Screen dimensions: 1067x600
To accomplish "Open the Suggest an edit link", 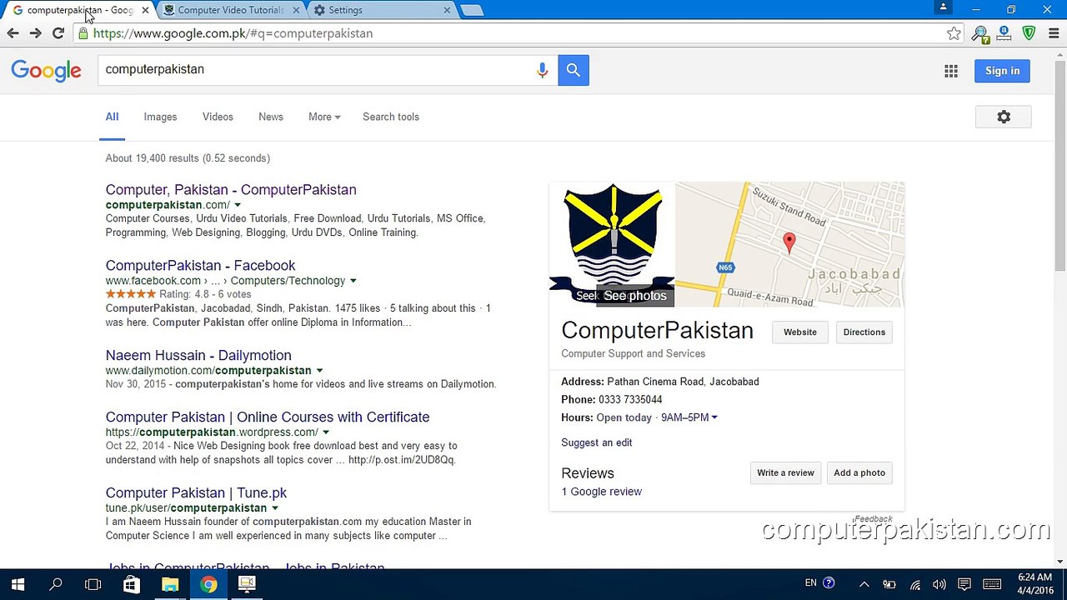I will click(x=597, y=442).
